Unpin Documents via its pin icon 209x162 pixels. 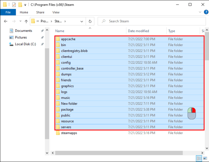[42, 31]
